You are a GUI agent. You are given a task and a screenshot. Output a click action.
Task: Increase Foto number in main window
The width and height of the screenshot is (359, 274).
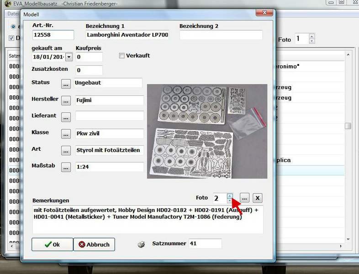point(311,37)
